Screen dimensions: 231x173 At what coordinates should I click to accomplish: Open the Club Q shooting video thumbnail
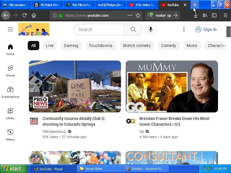(x=75, y=86)
